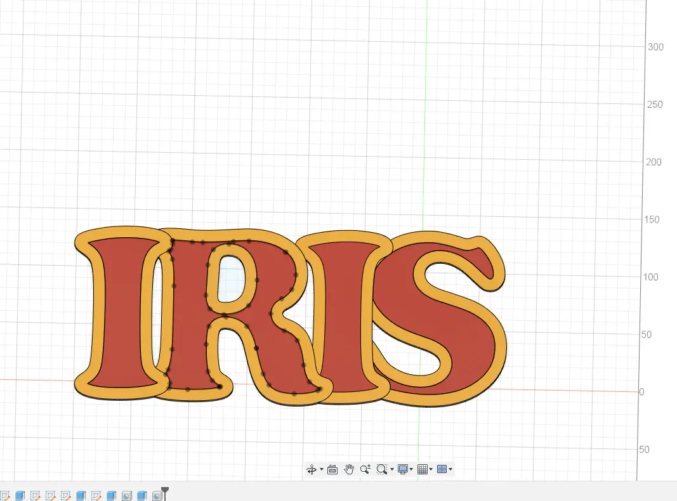This screenshot has height=501, width=677.
Task: Open the Grid and Snaps icon
Action: [423, 469]
